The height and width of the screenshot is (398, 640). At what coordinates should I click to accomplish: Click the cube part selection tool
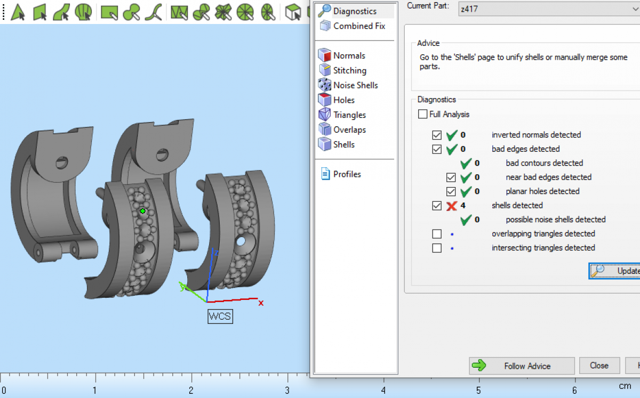click(x=293, y=11)
